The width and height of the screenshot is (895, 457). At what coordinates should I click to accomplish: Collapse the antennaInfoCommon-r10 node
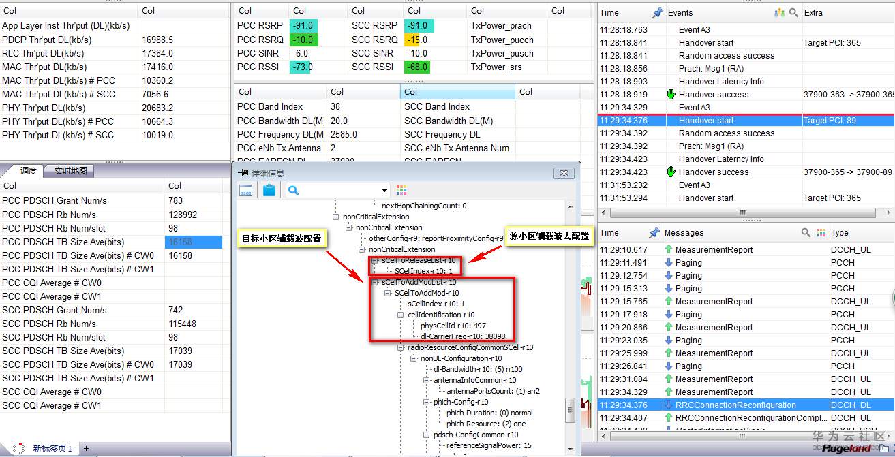pyautogui.click(x=427, y=380)
